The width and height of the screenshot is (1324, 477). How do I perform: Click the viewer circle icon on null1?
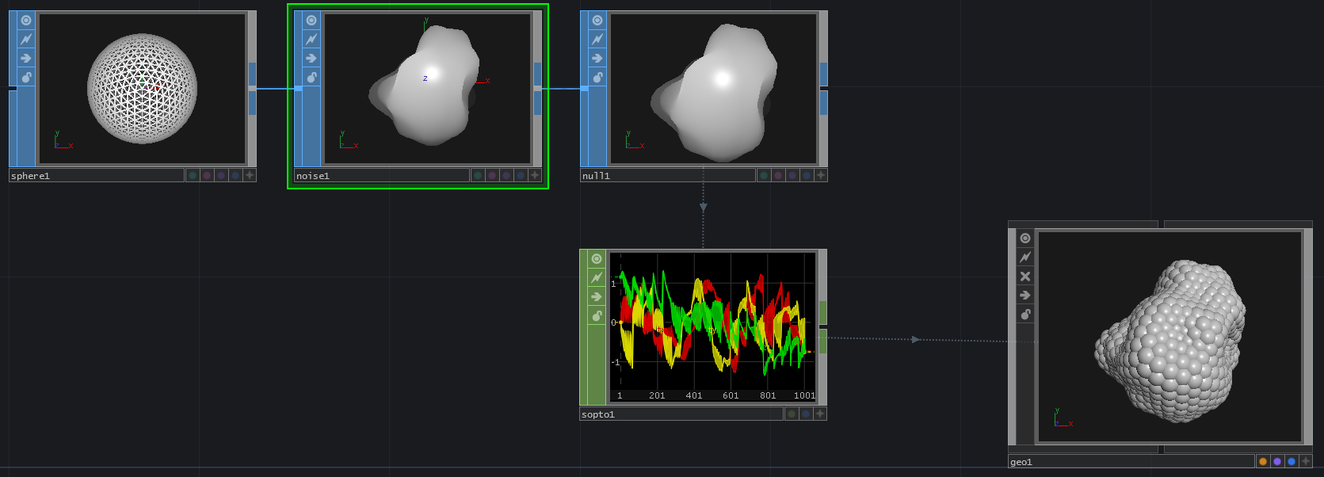[x=597, y=21]
